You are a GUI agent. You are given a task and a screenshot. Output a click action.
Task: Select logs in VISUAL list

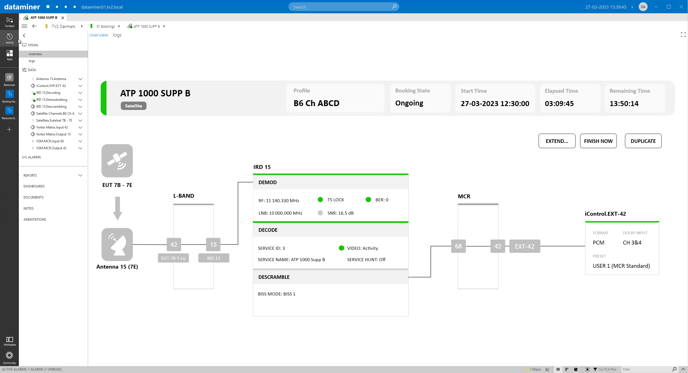pyautogui.click(x=53, y=61)
